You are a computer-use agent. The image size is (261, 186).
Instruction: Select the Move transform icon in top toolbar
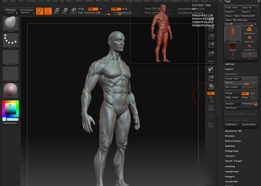point(56,10)
